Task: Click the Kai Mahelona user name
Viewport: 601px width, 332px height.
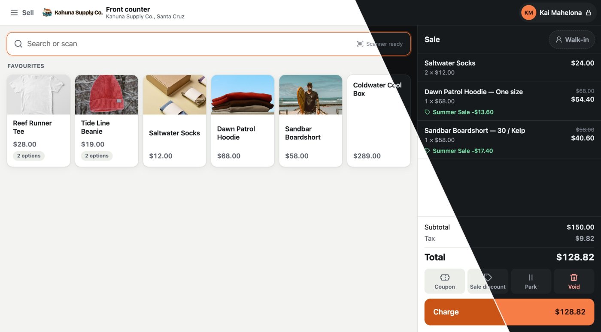Action: pyautogui.click(x=561, y=13)
